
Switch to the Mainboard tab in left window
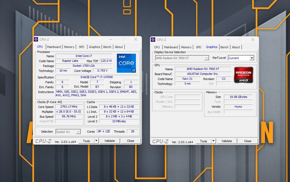click(54, 47)
